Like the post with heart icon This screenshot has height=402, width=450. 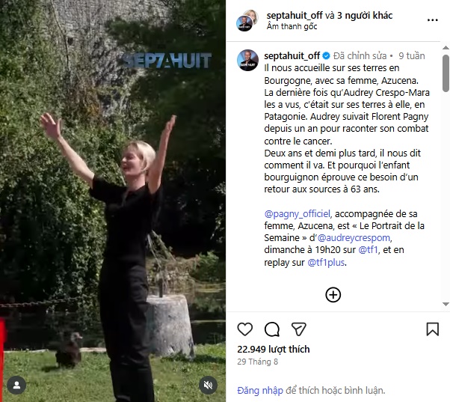(x=244, y=329)
